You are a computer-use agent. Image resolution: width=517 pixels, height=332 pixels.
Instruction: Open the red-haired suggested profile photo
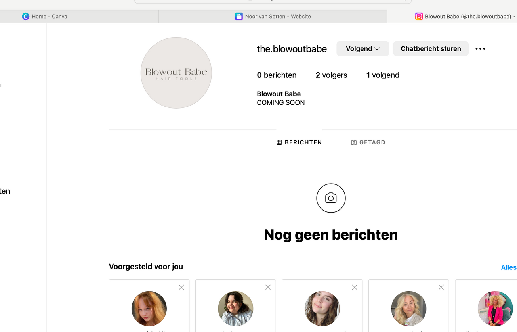point(149,309)
